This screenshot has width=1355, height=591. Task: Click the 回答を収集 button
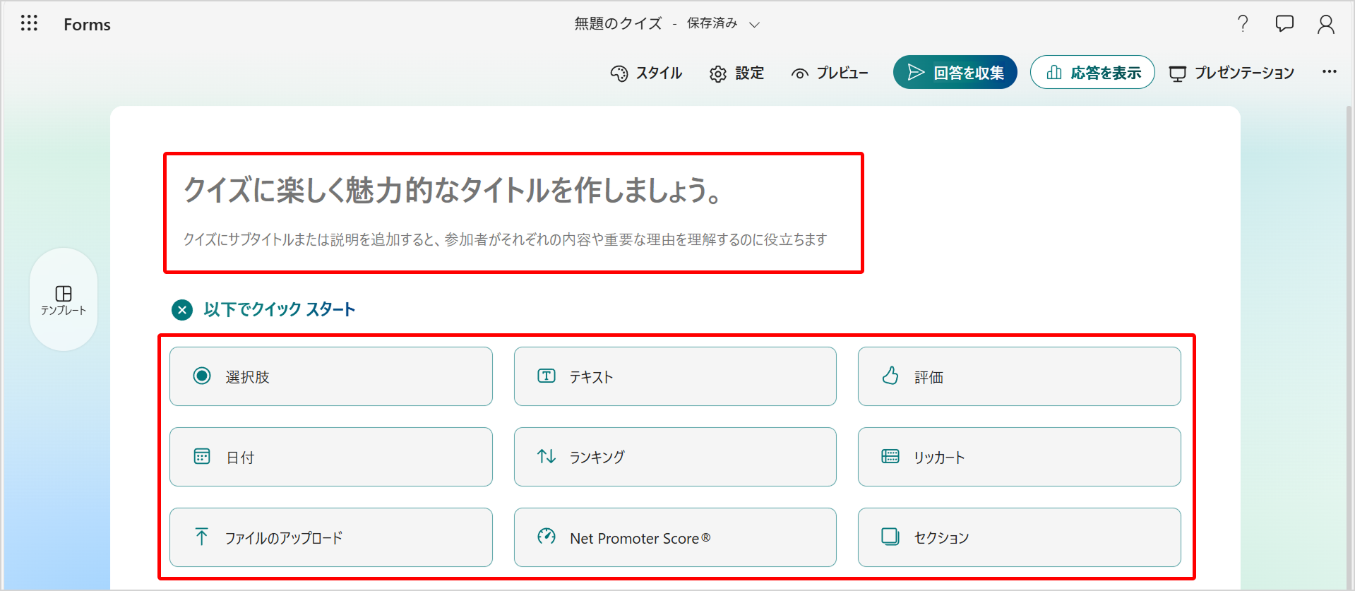point(955,73)
